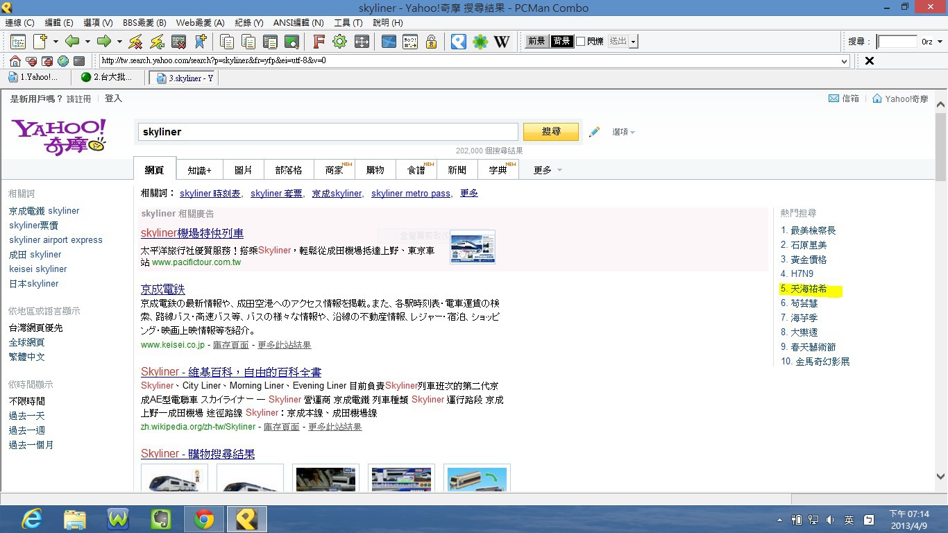Open the 京成電鉄 search result link

point(162,289)
